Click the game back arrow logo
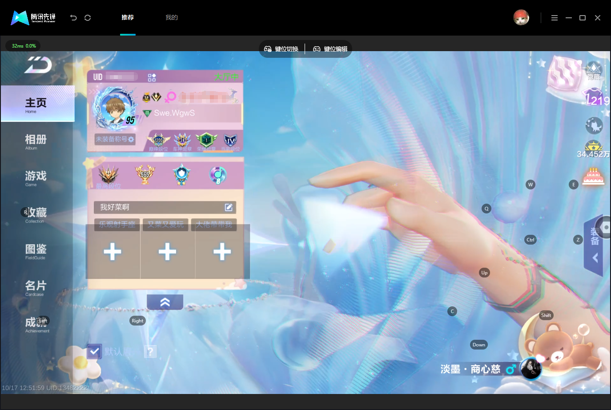 coord(38,65)
